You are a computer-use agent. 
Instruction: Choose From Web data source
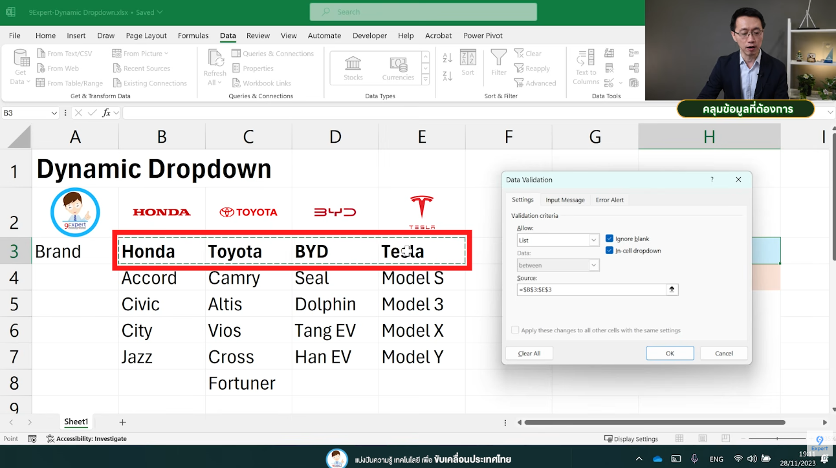[x=58, y=69]
